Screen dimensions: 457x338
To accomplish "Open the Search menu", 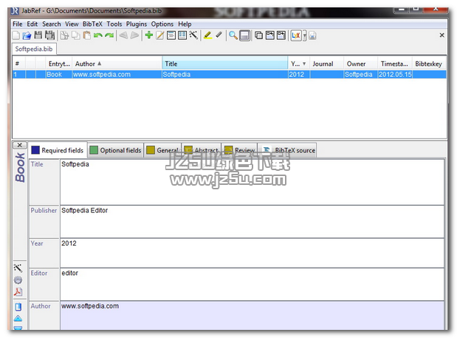I will pyautogui.click(x=52, y=24).
